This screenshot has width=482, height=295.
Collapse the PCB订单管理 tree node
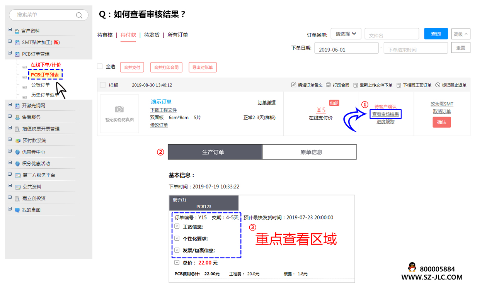(10, 53)
